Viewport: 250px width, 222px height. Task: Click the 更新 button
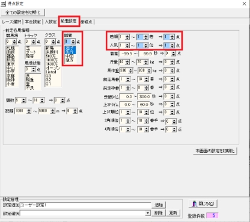(x=173, y=213)
